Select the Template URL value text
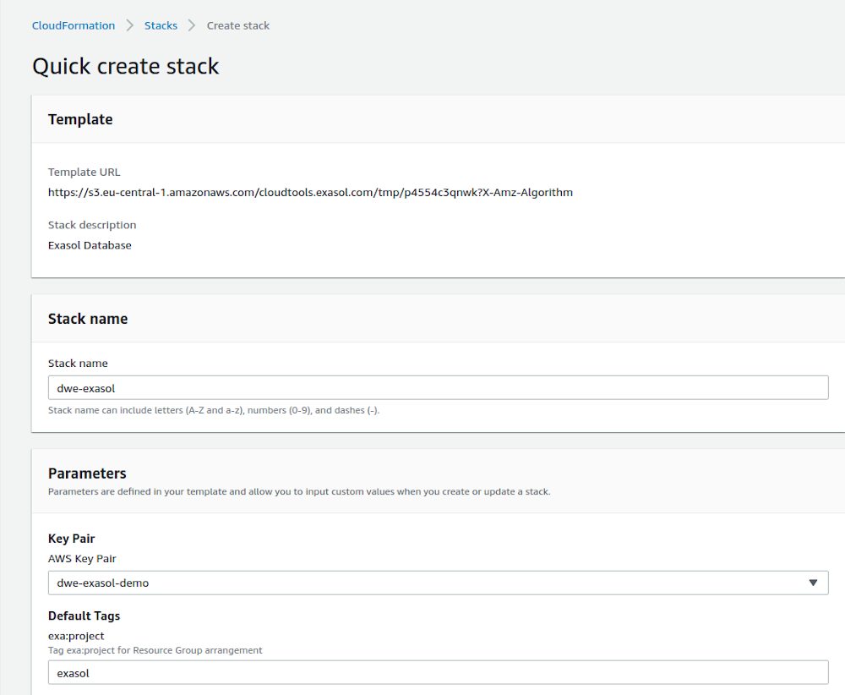Screen dimensions: 845x695 [x=310, y=193]
